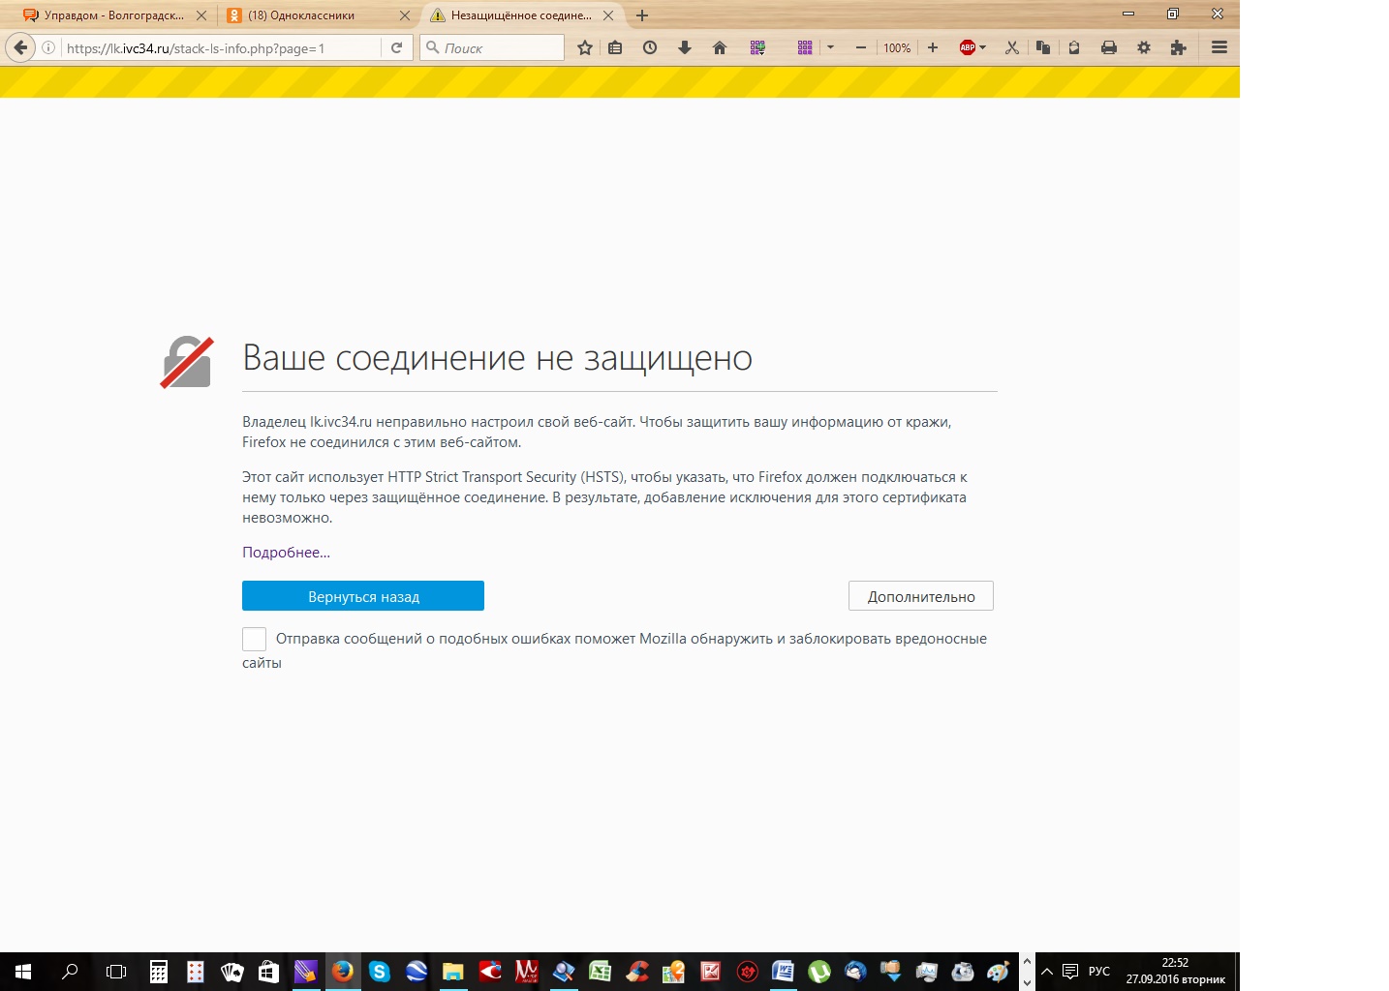Image resolution: width=1389 pixels, height=991 pixels.
Task: Open settings gear icon in toolbar
Action: pos(1144,47)
